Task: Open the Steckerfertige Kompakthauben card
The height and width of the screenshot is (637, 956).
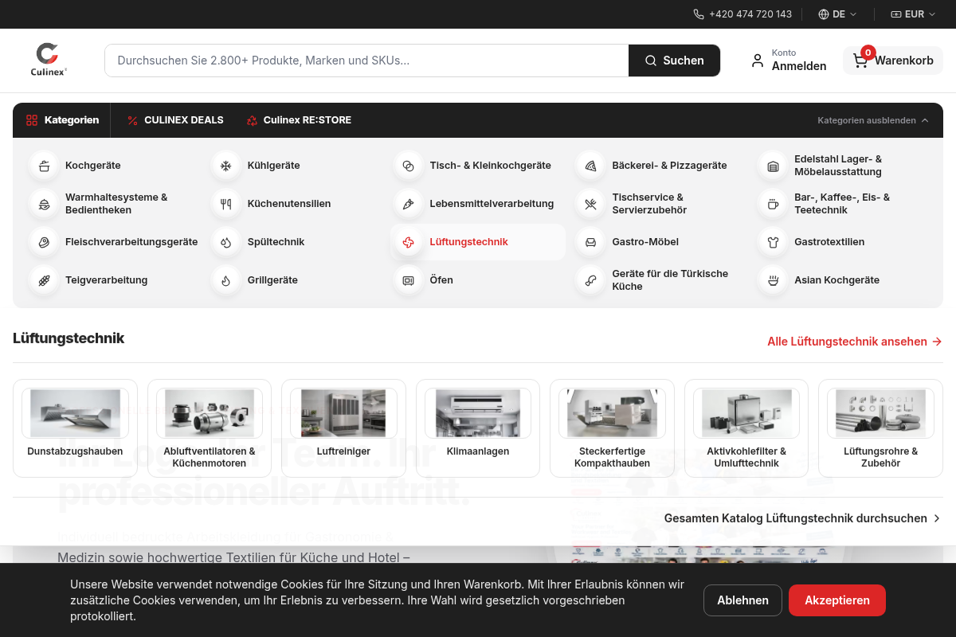Action: point(612,428)
